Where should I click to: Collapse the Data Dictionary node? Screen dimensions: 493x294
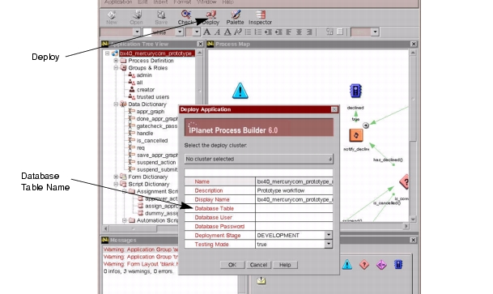pos(116,104)
